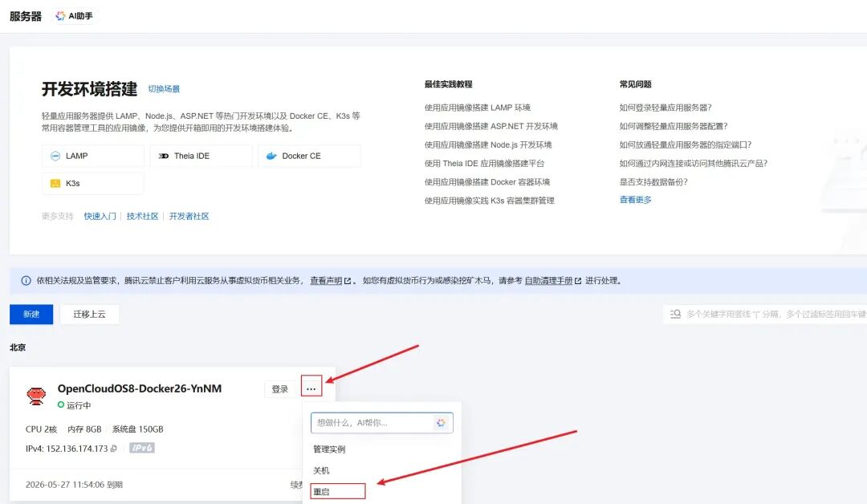Open the 开发者社区 link
The height and width of the screenshot is (504, 867).
click(x=189, y=216)
